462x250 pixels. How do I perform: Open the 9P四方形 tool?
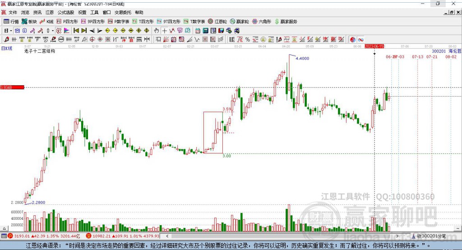point(93,22)
